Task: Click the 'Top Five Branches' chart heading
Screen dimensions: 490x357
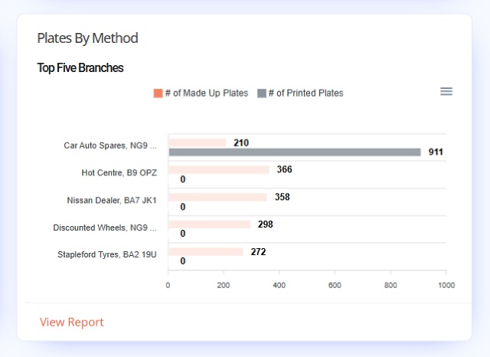Action: pyautogui.click(x=80, y=68)
